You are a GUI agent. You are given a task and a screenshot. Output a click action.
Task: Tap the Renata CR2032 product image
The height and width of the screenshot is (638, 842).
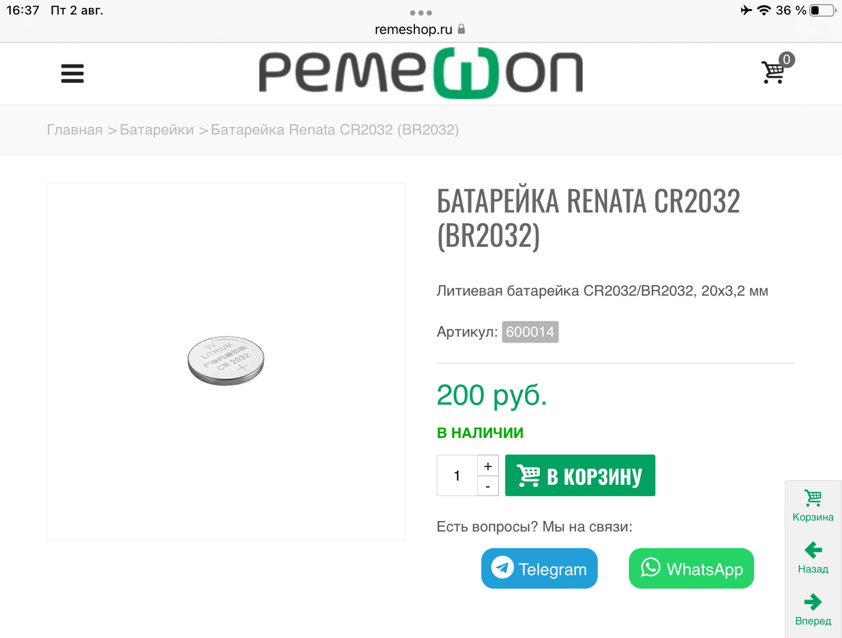click(226, 361)
